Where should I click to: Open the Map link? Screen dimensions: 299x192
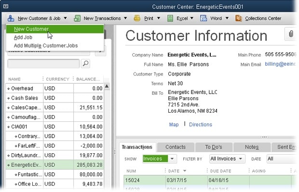174,124
